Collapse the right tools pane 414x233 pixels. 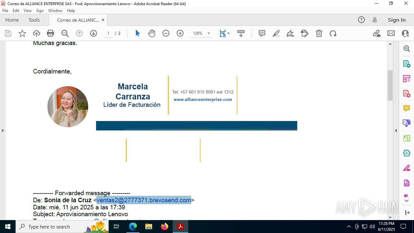point(396,130)
